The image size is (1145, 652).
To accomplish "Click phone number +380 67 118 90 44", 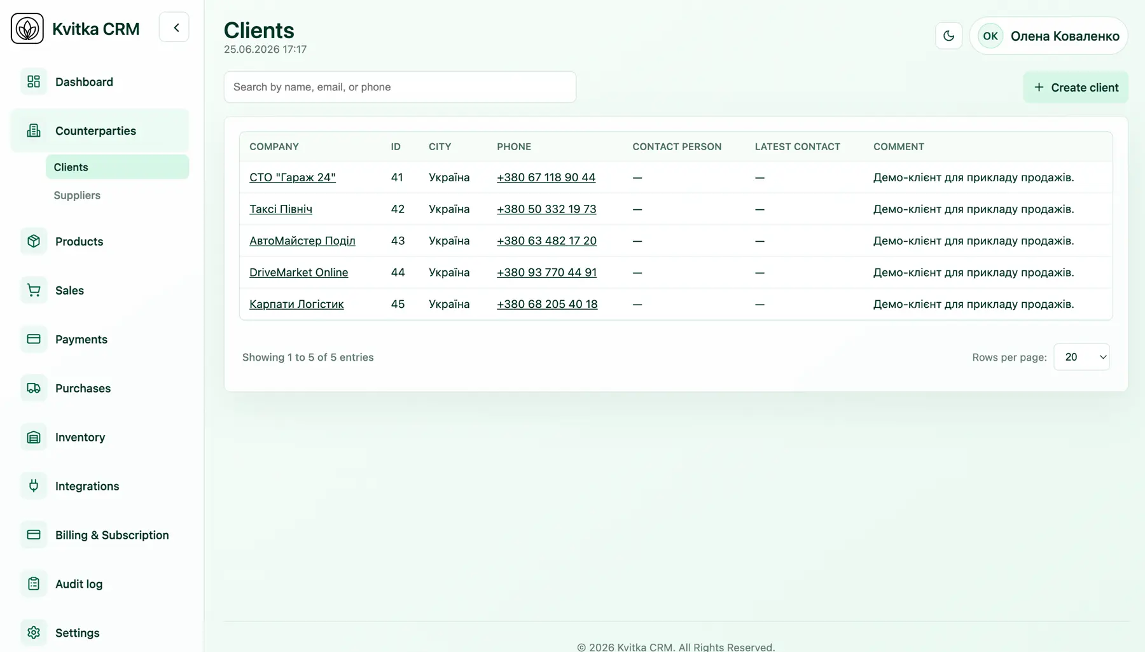I will click(x=546, y=177).
